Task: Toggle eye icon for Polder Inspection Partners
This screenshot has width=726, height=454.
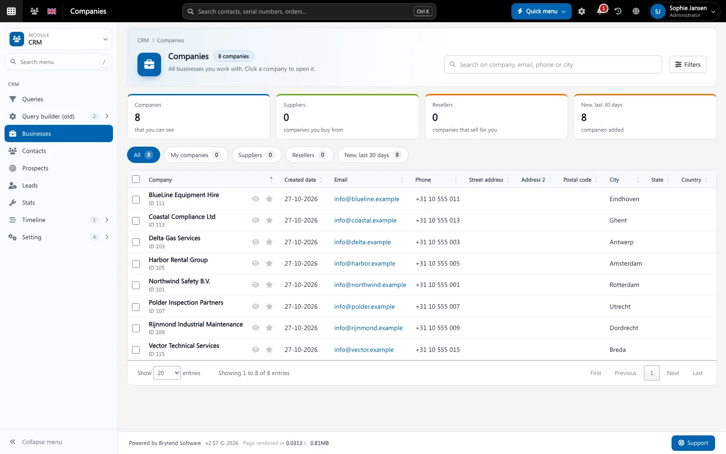Action: click(x=255, y=306)
